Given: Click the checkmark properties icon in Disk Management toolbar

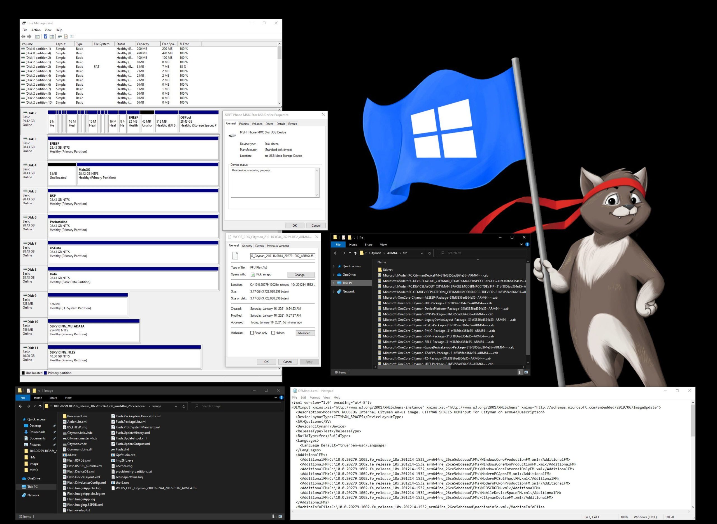Looking at the screenshot, I should point(66,36).
